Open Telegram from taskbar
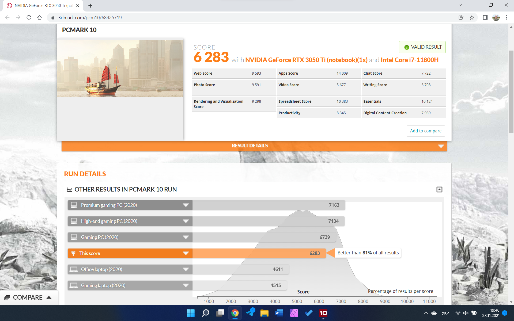This screenshot has width=514, height=321. (x=251, y=313)
